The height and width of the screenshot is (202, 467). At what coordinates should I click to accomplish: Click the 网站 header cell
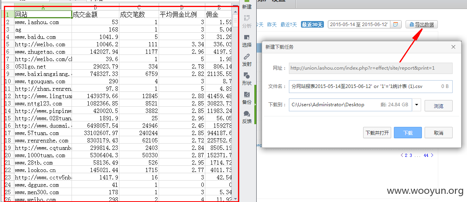click(x=43, y=14)
